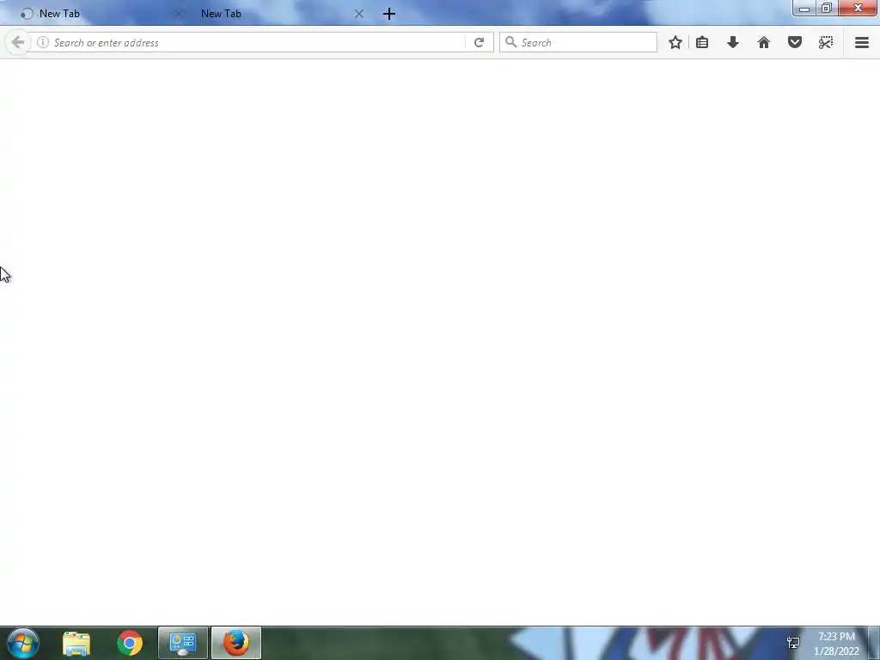Open a new tab with plus button
Screen dimensions: 880x660
click(389, 14)
